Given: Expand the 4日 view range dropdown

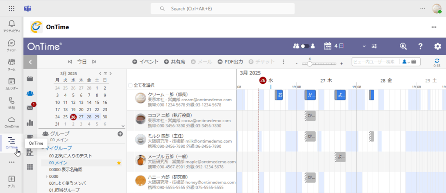Looking at the screenshot, I should (364, 46).
